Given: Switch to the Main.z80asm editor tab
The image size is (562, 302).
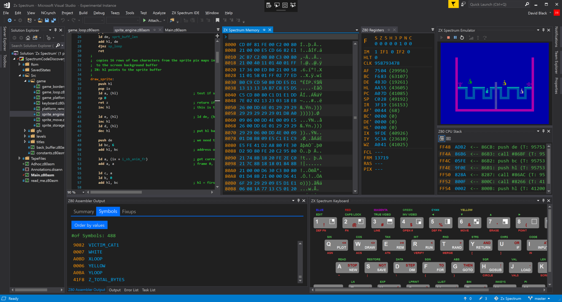Looking at the screenshot, I should coord(175,30).
